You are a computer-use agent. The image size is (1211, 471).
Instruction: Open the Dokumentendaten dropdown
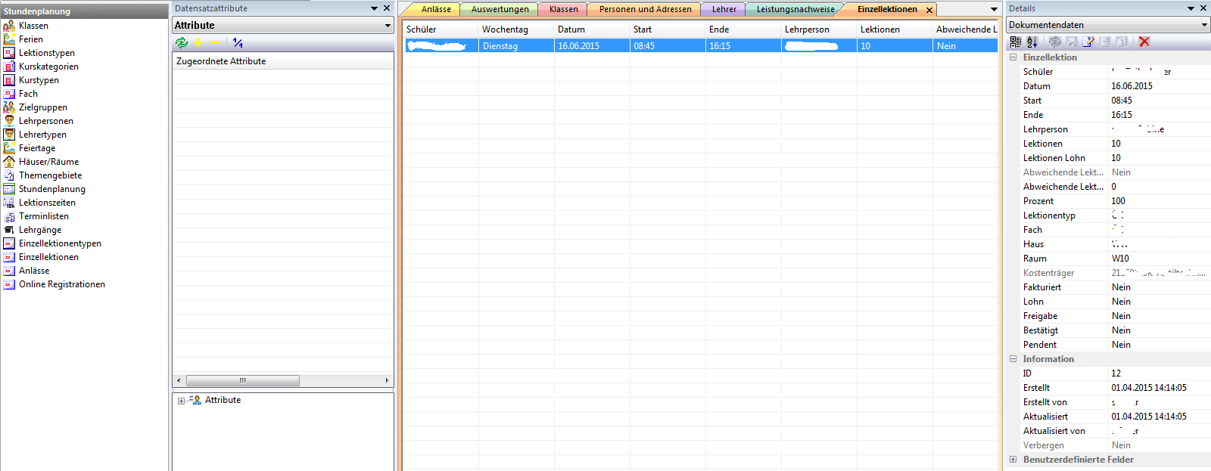click(x=1203, y=25)
